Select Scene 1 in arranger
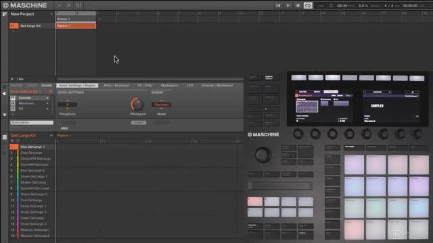 76,19
